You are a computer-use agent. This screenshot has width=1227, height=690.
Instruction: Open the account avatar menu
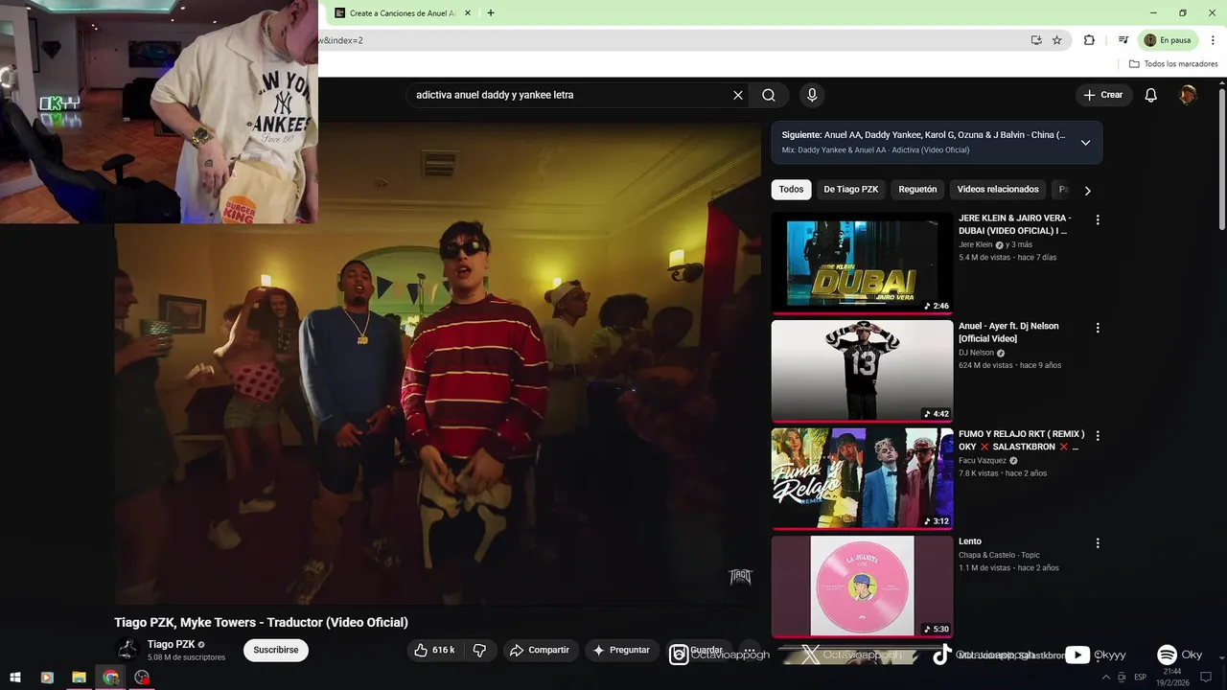click(x=1188, y=95)
